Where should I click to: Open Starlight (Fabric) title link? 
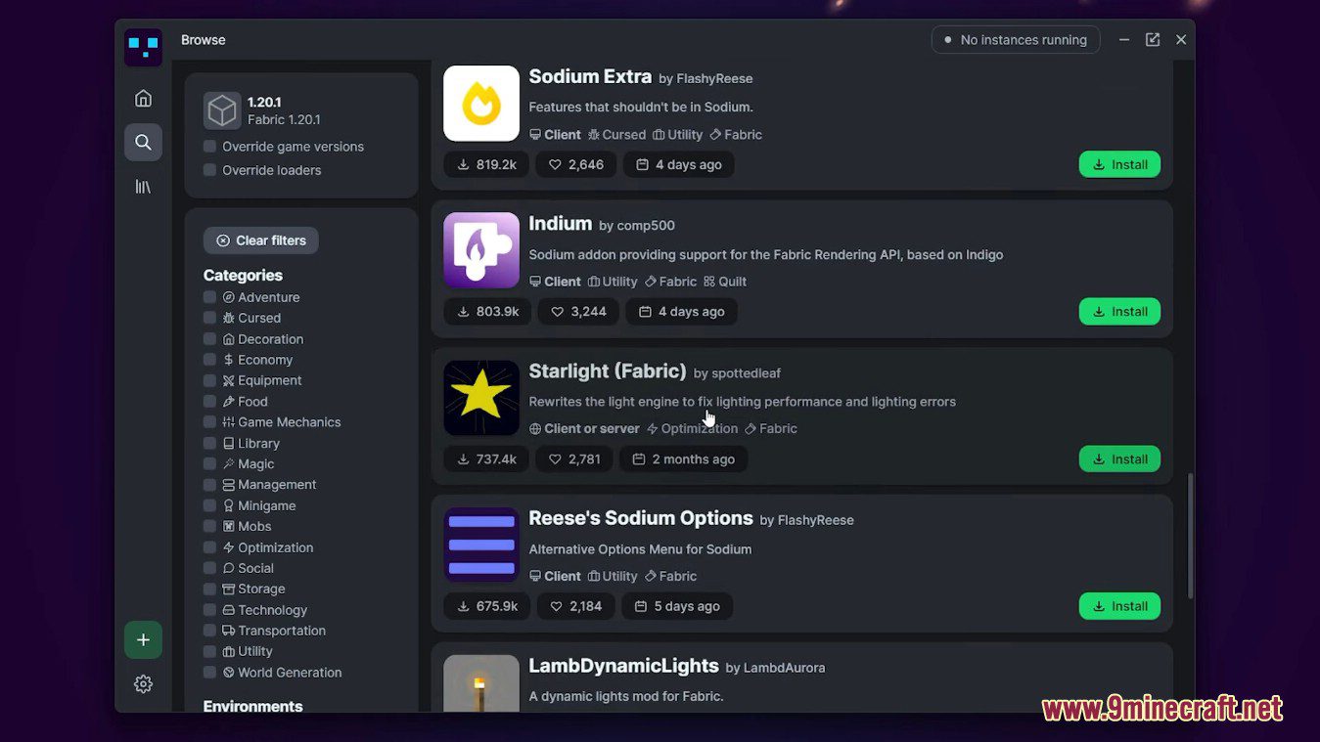click(608, 371)
